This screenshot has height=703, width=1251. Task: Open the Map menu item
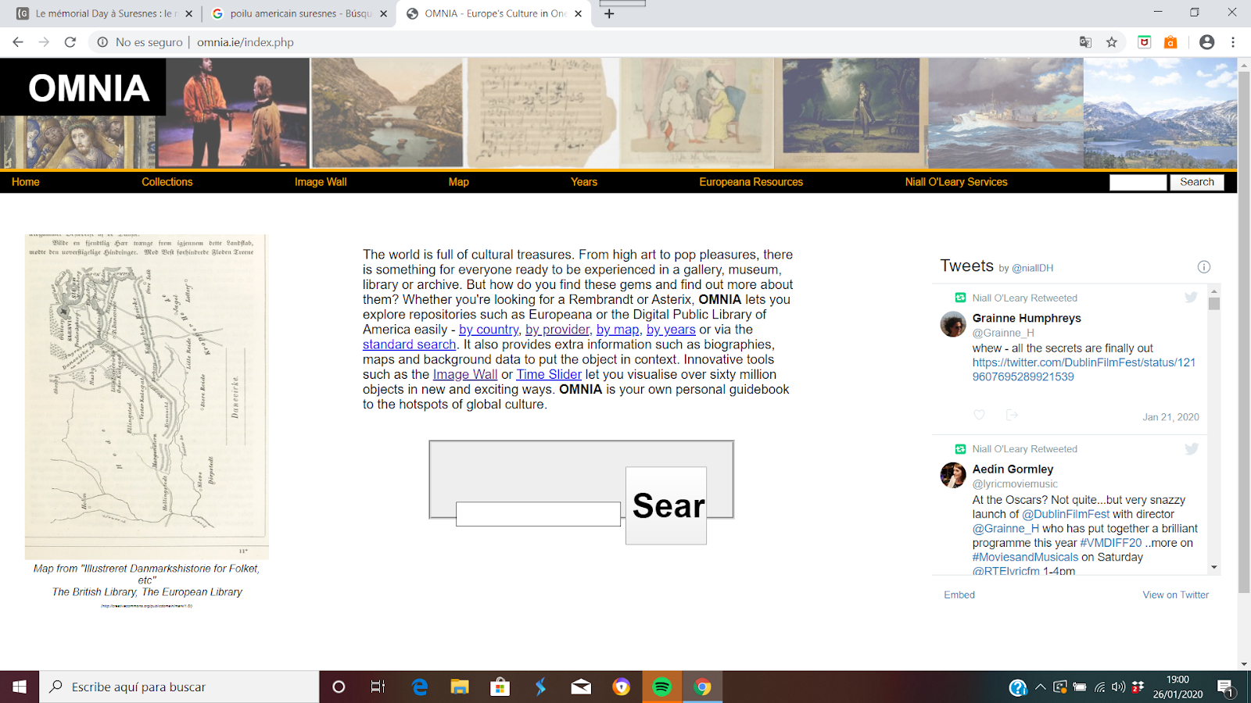(x=459, y=181)
